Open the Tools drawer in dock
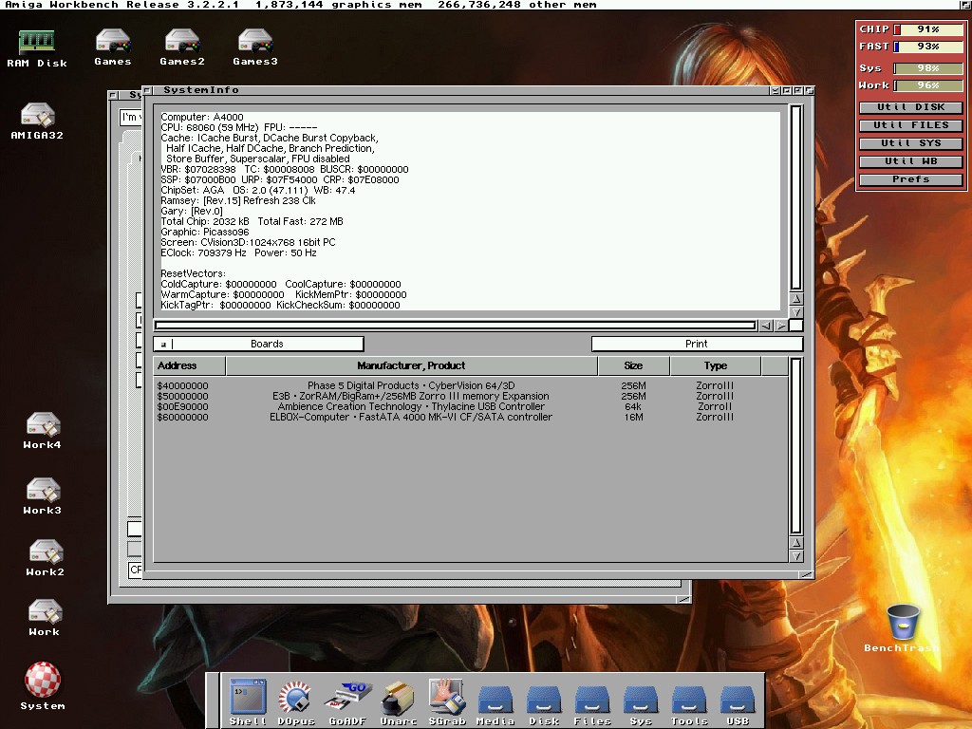Viewport: 972px width, 729px height. tap(689, 705)
